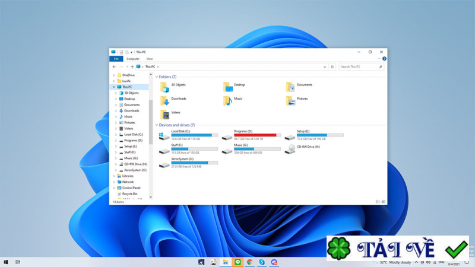Expand Libraries in navigation tree
Viewport: 475px width, 267px height.
click(114, 176)
